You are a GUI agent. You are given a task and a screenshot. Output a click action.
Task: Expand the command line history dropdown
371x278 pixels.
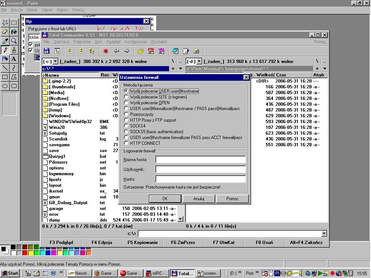coord(324,234)
